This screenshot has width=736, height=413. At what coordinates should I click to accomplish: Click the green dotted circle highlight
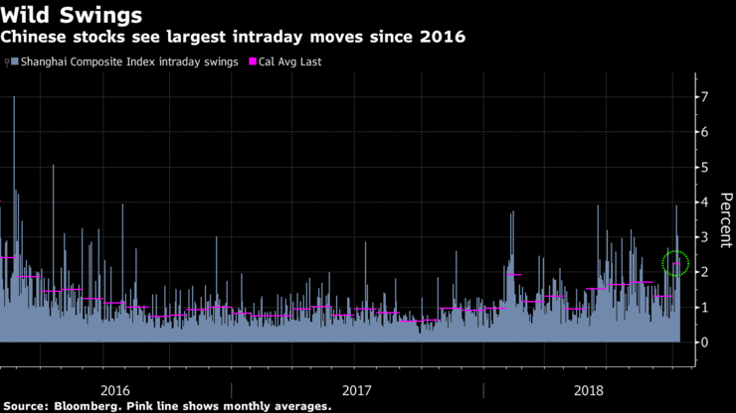click(x=675, y=263)
